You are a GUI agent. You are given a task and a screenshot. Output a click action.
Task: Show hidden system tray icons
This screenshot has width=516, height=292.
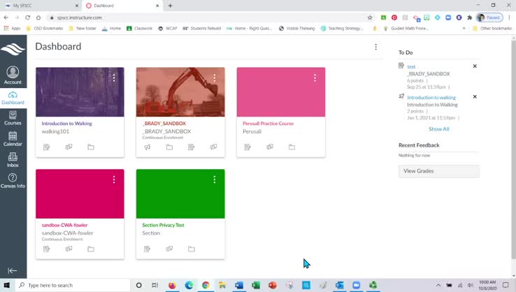click(438, 285)
